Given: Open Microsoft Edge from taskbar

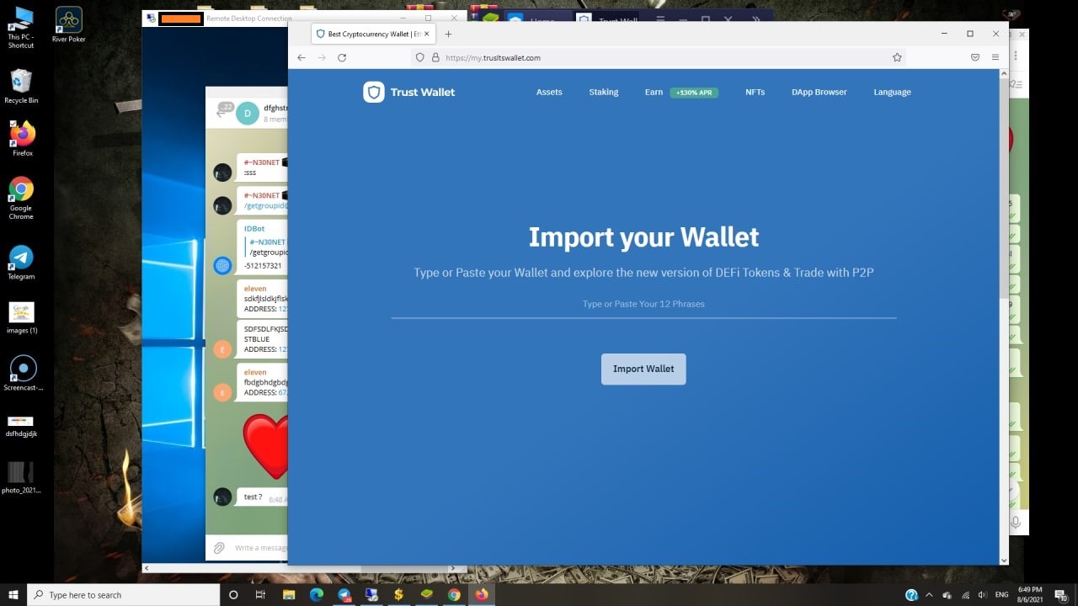Looking at the screenshot, I should point(317,595).
